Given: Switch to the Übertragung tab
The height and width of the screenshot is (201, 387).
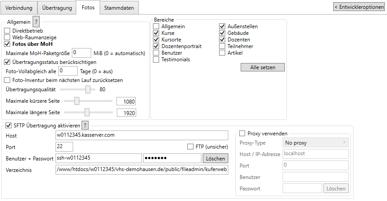Looking at the screenshot, I should click(57, 8).
